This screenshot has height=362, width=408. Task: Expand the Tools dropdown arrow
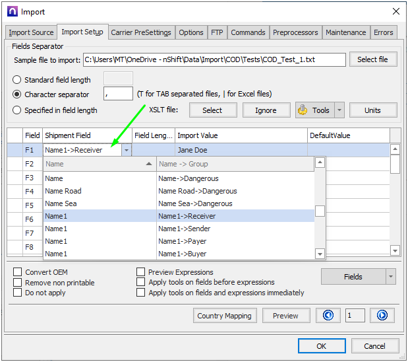(339, 110)
